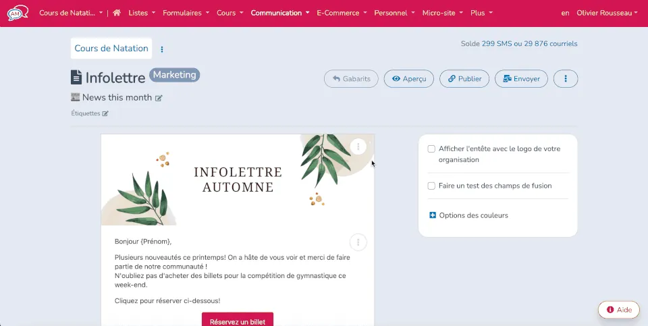648x326 pixels.
Task: Enable Afficher l'entête avec le logo checkbox
Action: coord(431,148)
